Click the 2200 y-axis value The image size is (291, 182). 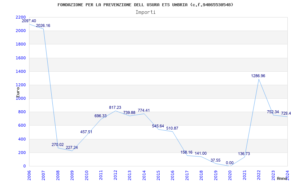(21, 17)
